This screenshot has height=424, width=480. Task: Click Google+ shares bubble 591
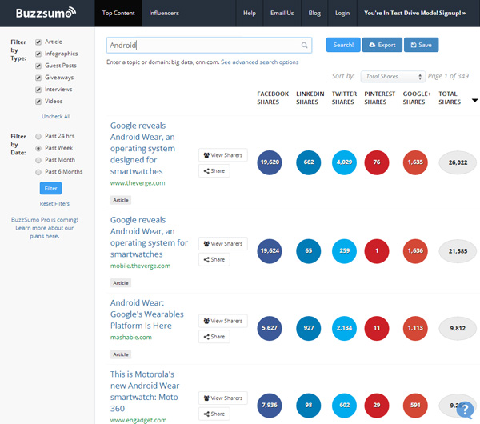pos(415,406)
